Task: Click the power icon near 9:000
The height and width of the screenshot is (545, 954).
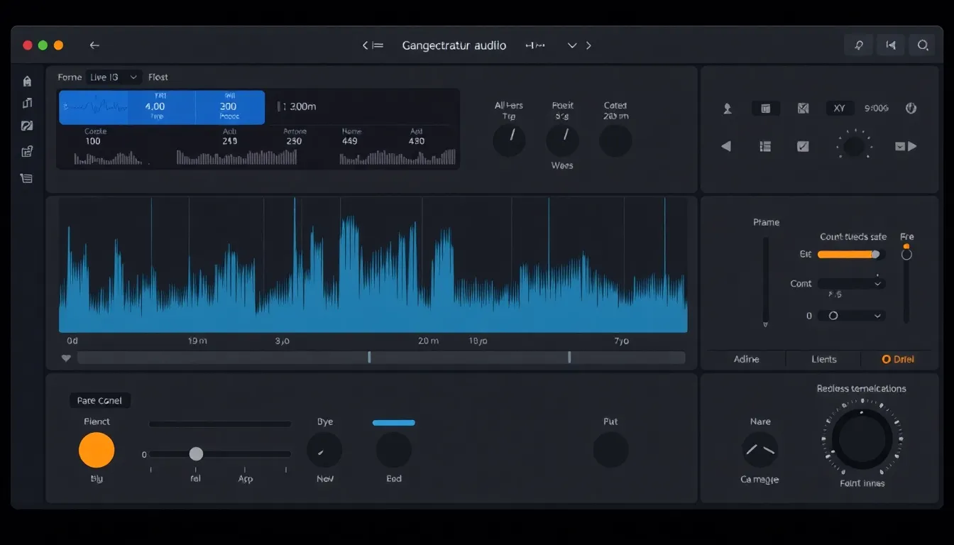Action: [x=911, y=108]
